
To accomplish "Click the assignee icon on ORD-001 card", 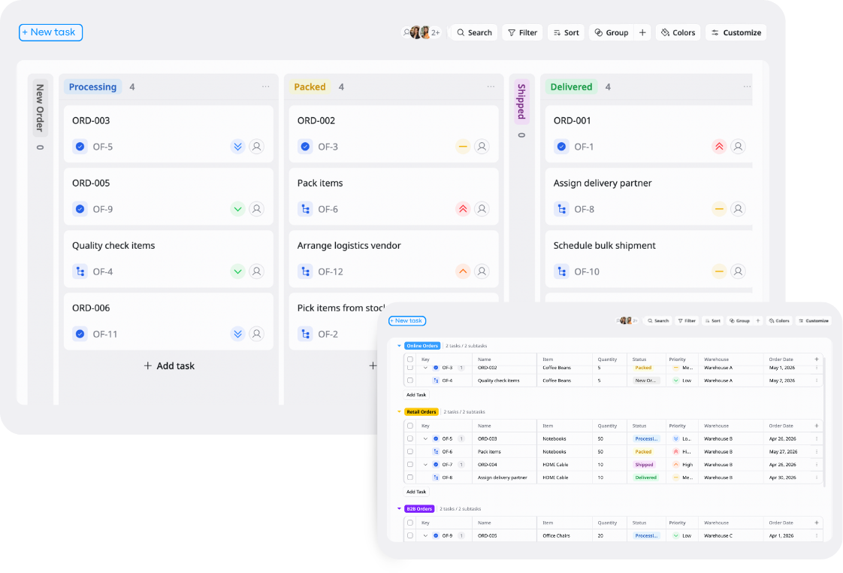I will pos(738,147).
